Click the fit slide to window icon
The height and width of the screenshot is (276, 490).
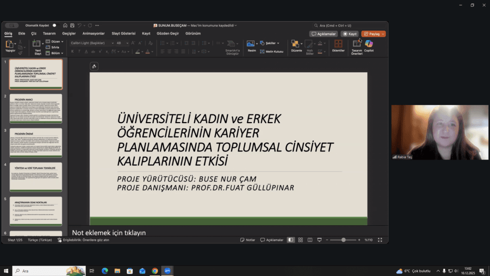(x=380, y=240)
